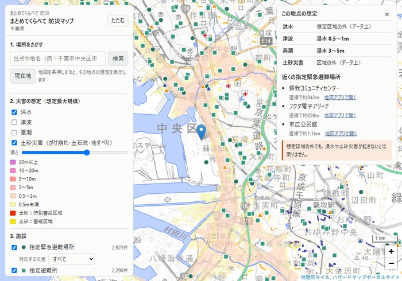Viewport: 402px width, 281px height.
Task: Open the ハザードマップポータルサイト attribution link
Action: click(x=366, y=277)
